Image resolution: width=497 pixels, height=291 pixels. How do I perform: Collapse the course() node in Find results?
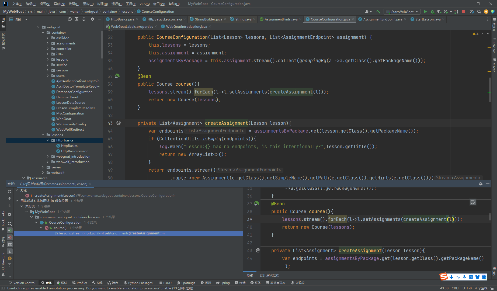41,228
